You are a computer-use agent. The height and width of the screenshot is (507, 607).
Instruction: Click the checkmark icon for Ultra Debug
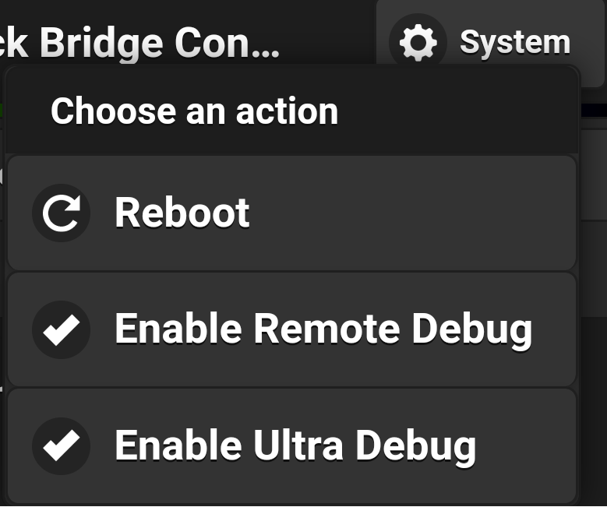coord(61,446)
